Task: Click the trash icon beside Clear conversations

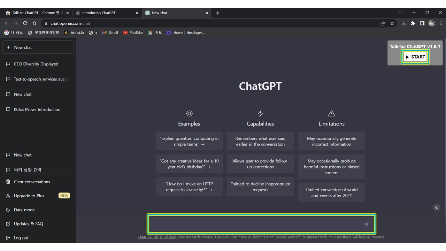Action: click(x=8, y=182)
